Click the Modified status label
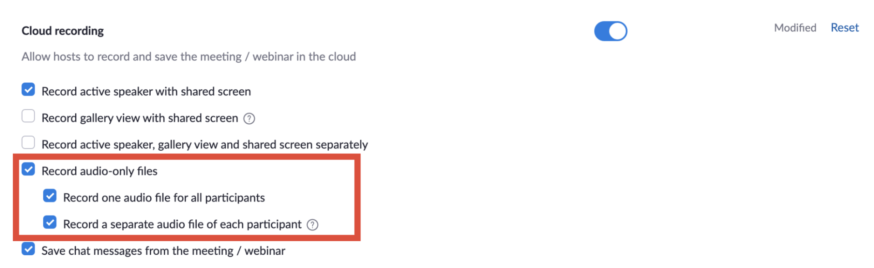The height and width of the screenshot is (268, 874). coord(795,28)
